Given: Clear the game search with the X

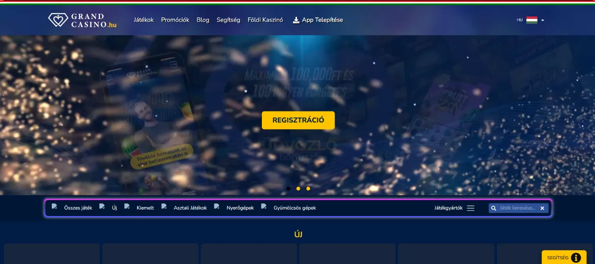Looking at the screenshot, I should click(x=542, y=208).
